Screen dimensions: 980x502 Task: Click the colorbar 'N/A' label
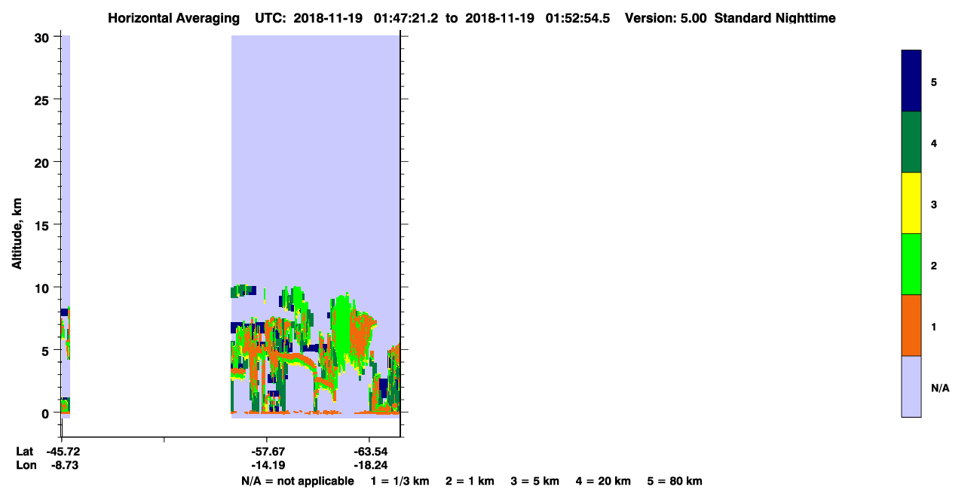pos(940,388)
